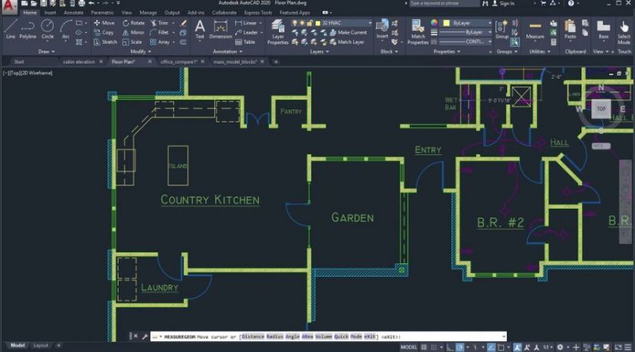635x352 pixels.
Task: Toggle polar tracking in status bar
Action: (x=460, y=347)
